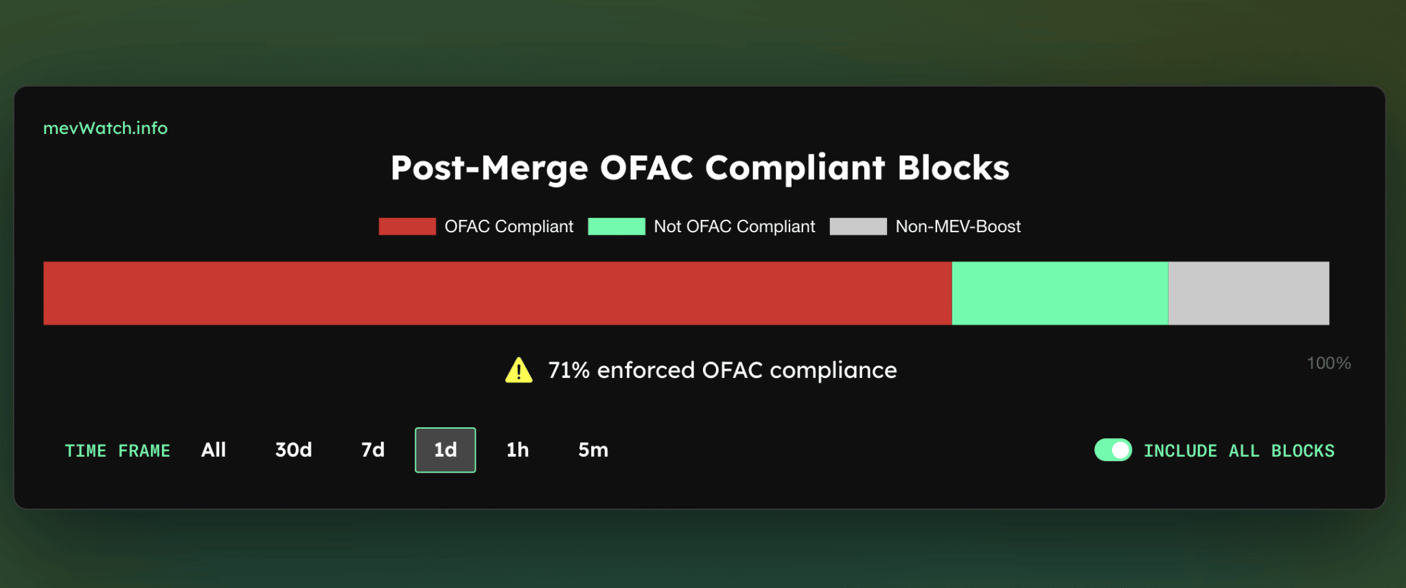Select the 1d time frame button
This screenshot has width=1406, height=588.
(445, 450)
